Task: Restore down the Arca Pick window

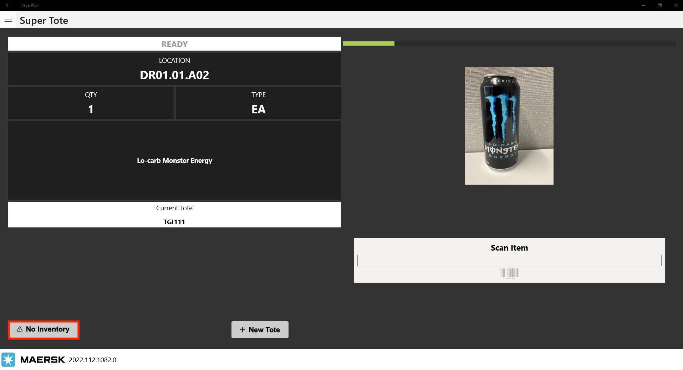Action: click(x=660, y=5)
